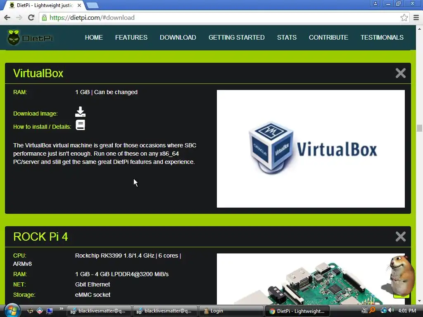The height and width of the screenshot is (317, 423).
Task: Close the DietPi browser tab
Action: [79, 5]
